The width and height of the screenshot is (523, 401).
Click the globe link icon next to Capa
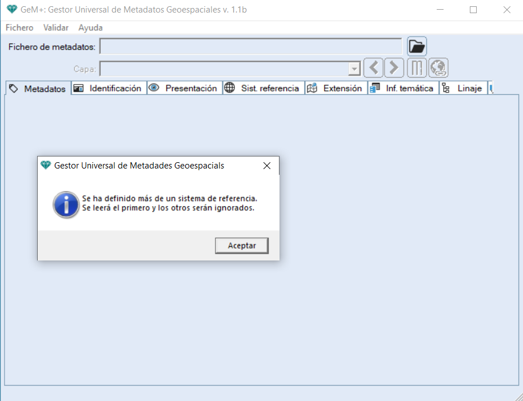pyautogui.click(x=438, y=68)
